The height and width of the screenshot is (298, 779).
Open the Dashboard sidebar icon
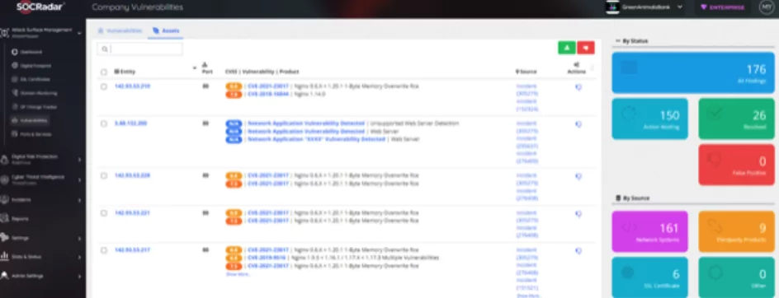(x=15, y=52)
